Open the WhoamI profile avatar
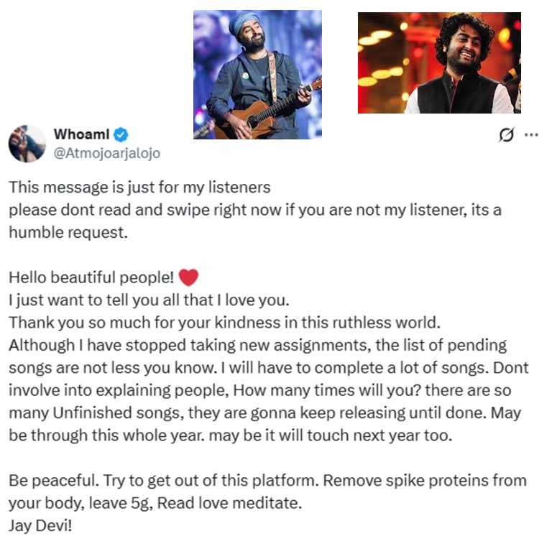 point(27,143)
